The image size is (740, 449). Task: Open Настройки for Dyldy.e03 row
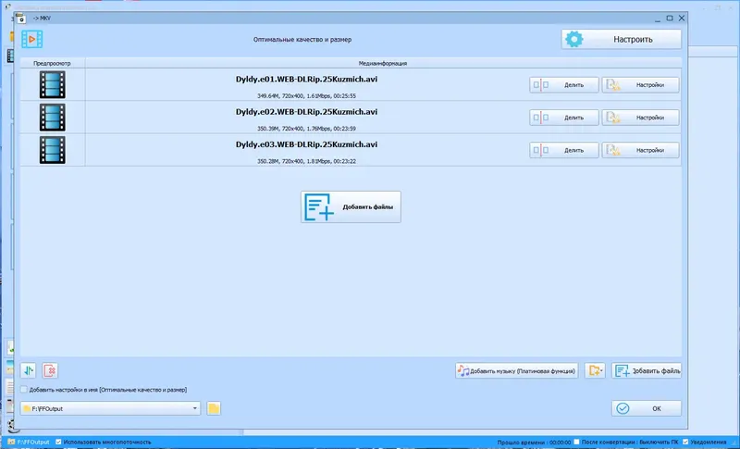click(x=640, y=150)
